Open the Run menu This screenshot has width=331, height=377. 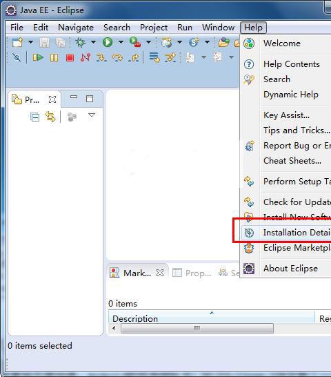pyautogui.click(x=185, y=28)
